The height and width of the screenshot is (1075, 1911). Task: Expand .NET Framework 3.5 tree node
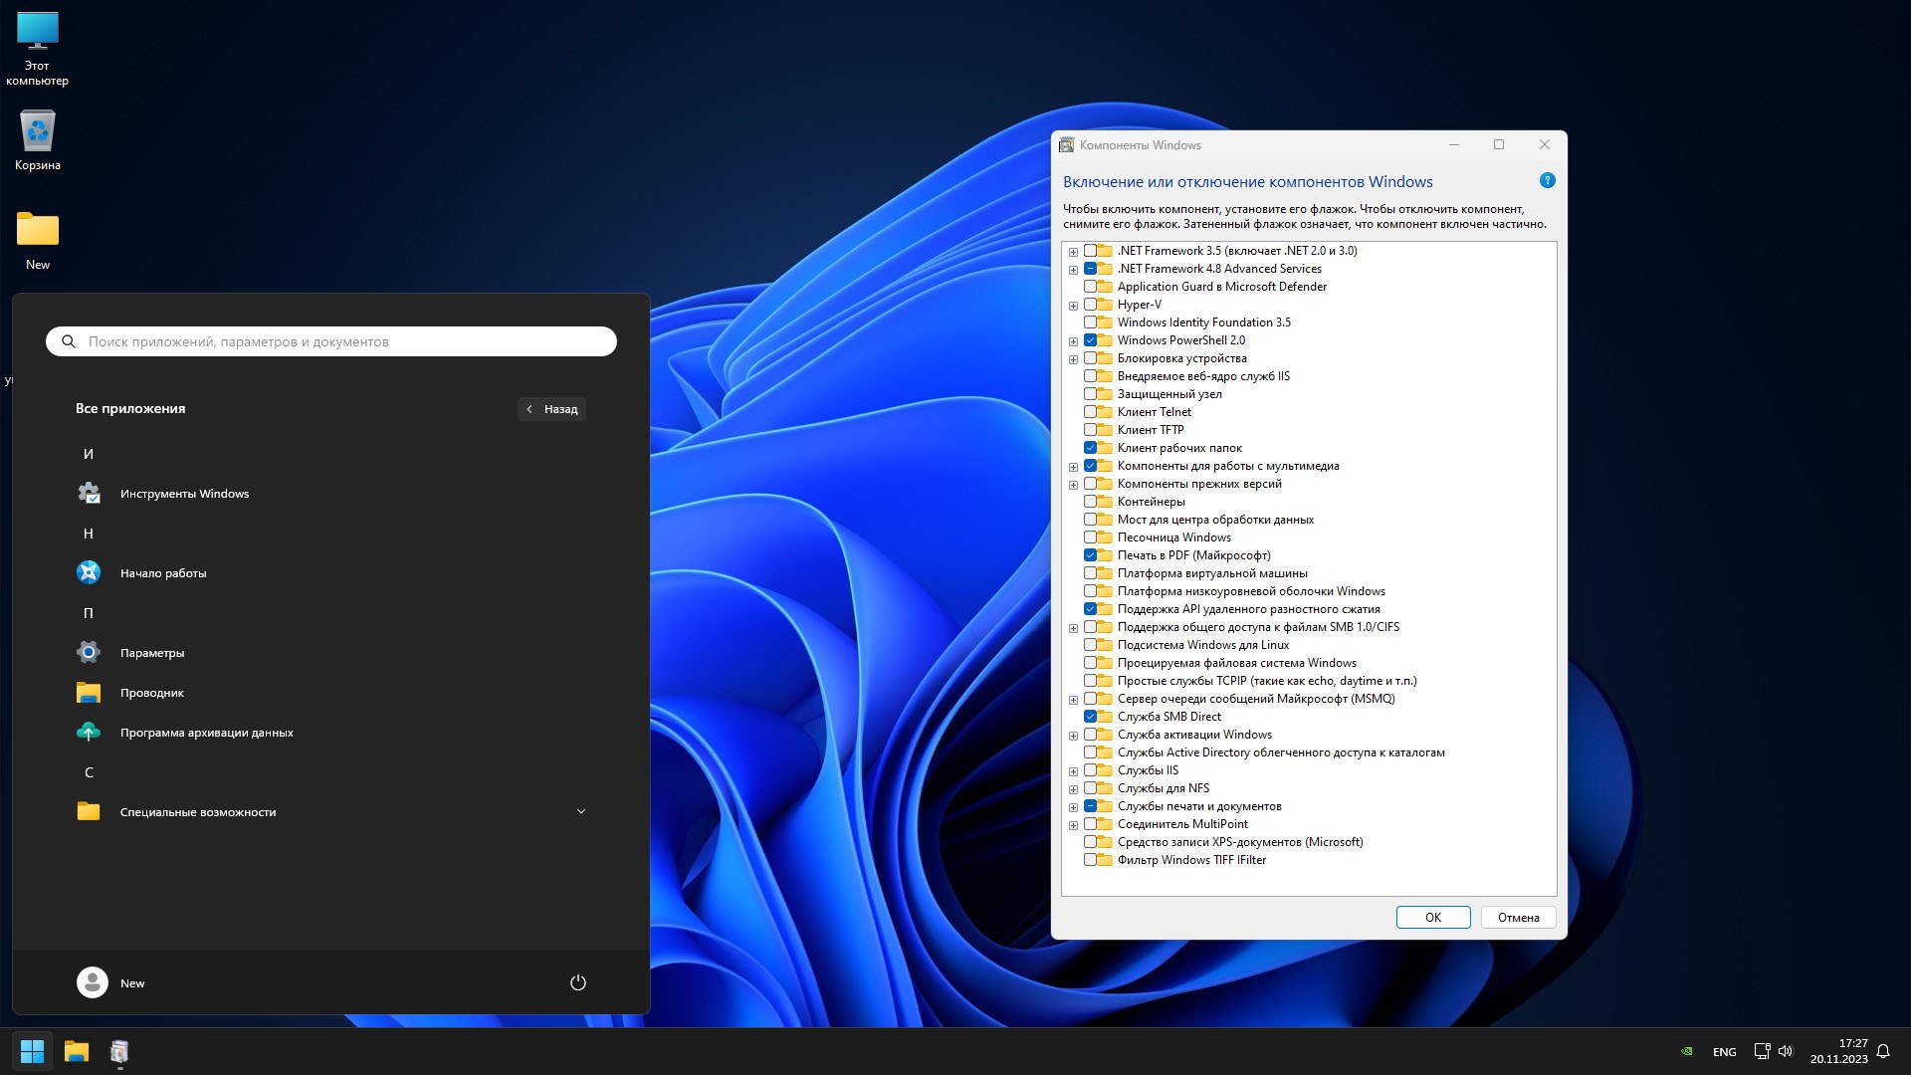1073,252
